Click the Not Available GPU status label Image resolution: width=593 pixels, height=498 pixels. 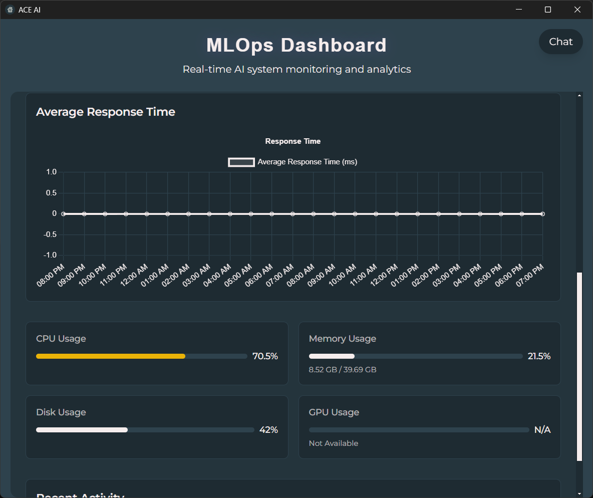pos(333,443)
